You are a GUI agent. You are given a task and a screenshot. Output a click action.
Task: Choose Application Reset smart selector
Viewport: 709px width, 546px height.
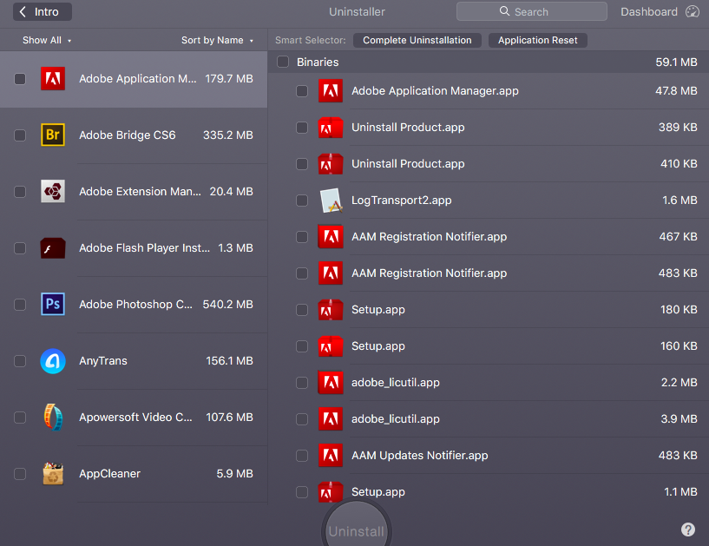pos(538,40)
